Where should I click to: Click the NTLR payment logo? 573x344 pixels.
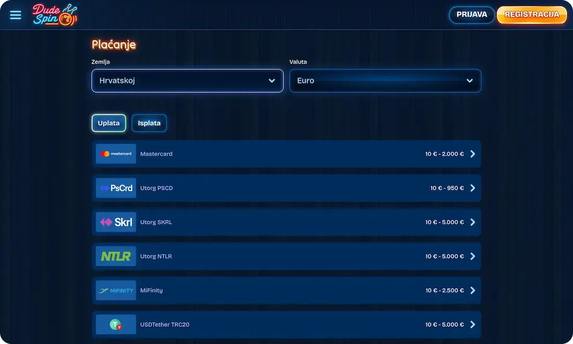pyautogui.click(x=116, y=256)
